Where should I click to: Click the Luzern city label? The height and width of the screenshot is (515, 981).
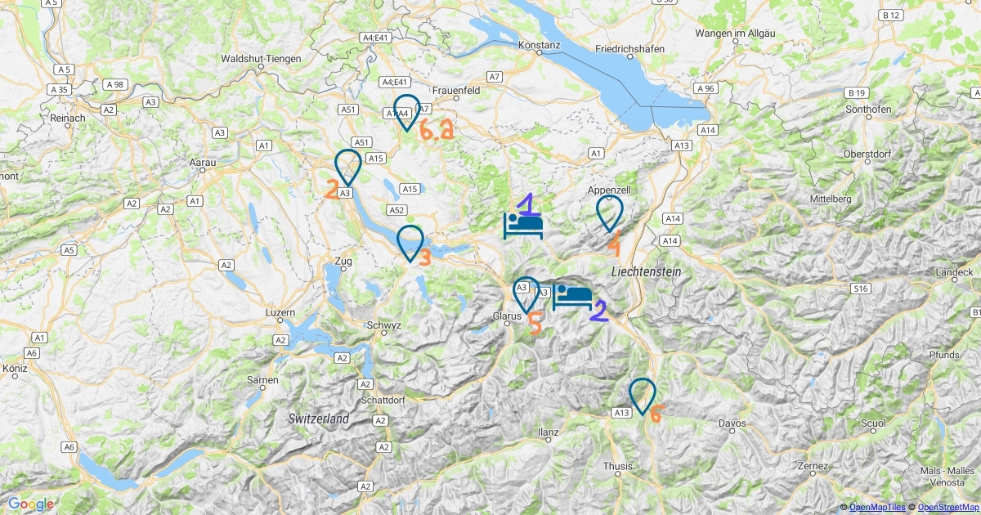point(280,312)
